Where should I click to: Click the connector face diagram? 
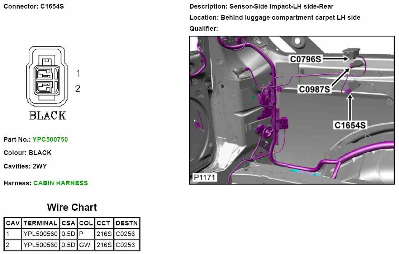click(x=47, y=77)
